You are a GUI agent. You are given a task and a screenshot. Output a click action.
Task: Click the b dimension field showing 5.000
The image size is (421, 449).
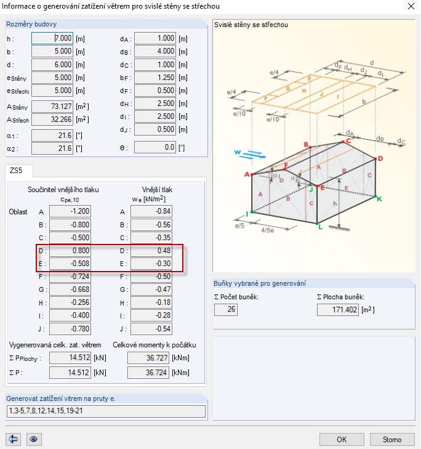pos(52,52)
